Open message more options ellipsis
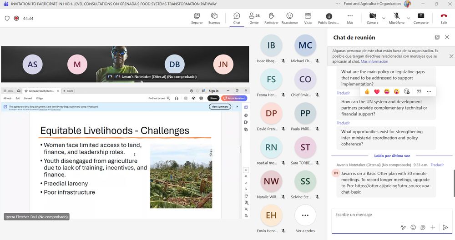 coord(429,92)
